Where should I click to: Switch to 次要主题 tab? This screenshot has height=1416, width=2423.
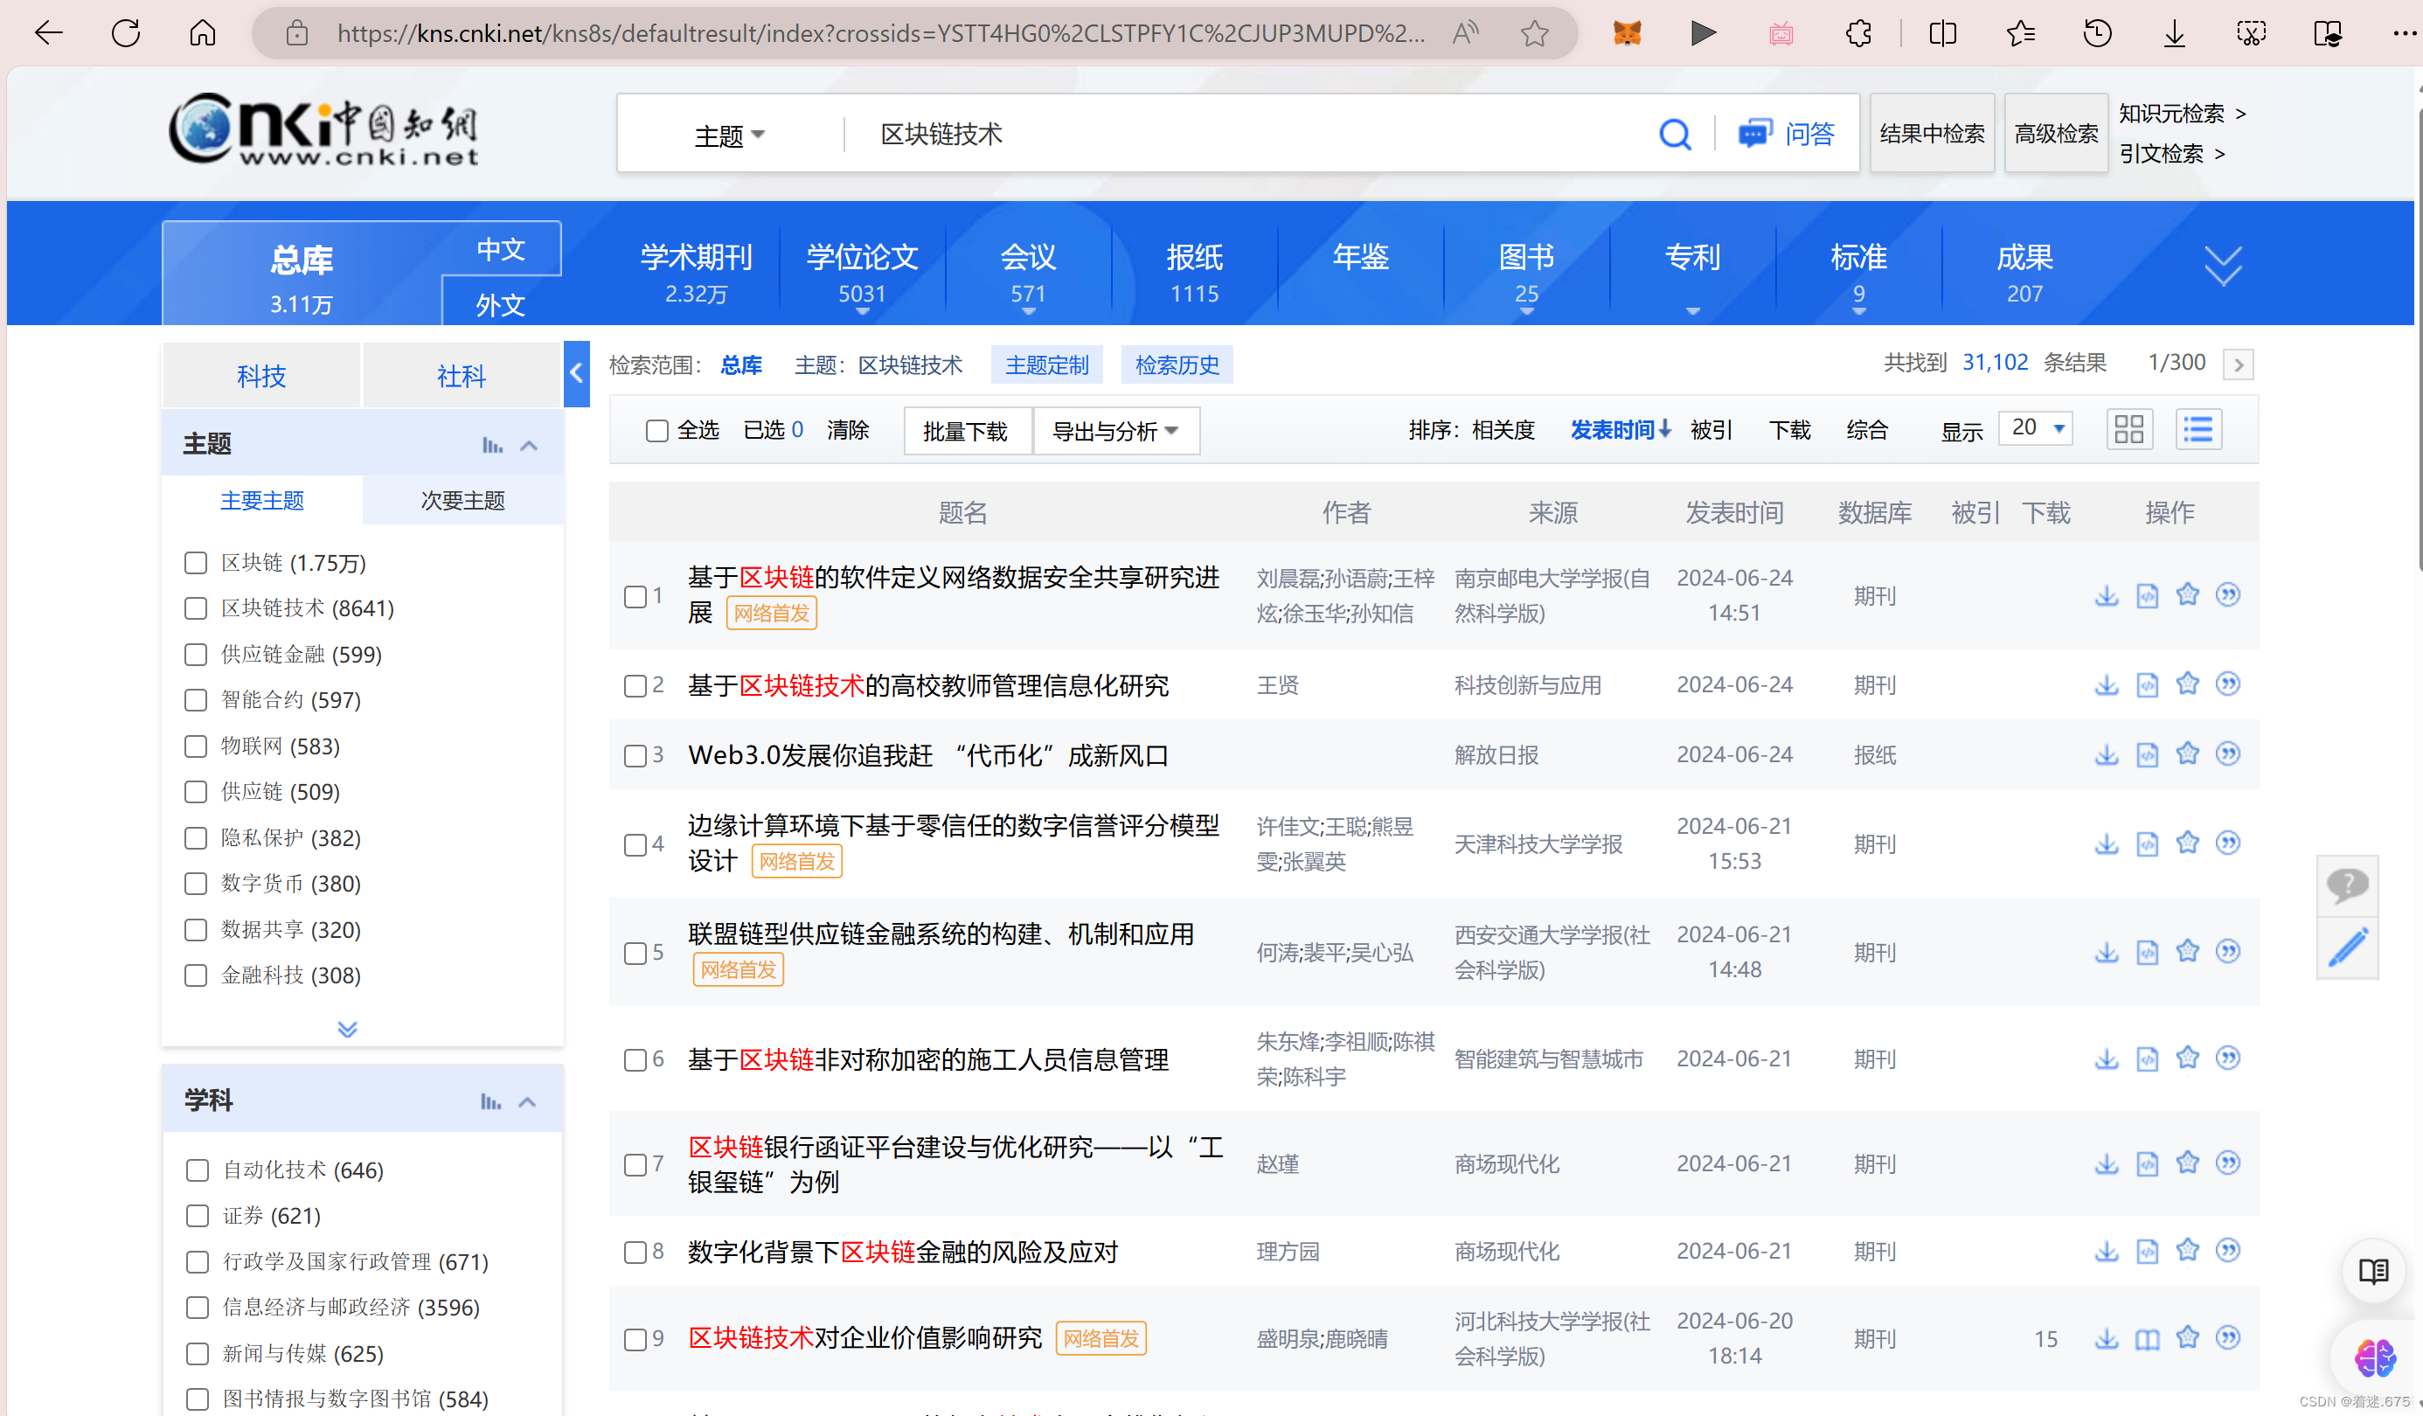pyautogui.click(x=462, y=500)
